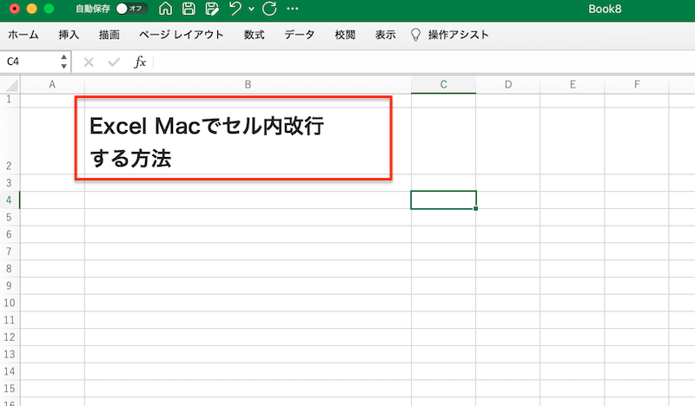The image size is (695, 406).
Task: Select column A header
Action: coord(52,84)
